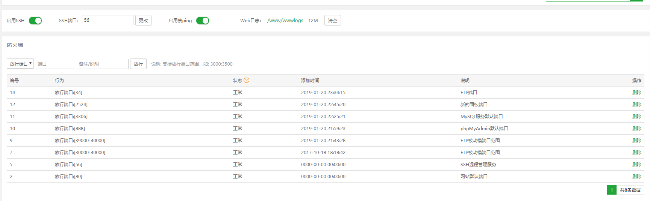Viewport: 650px width, 201px height.
Task: Click the 放行 button
Action: (x=138, y=64)
